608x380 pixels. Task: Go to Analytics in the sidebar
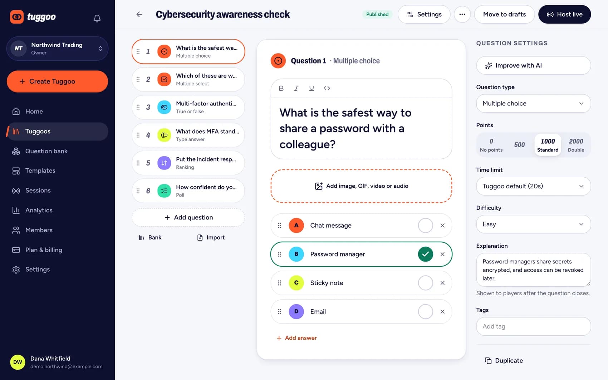click(x=57, y=210)
